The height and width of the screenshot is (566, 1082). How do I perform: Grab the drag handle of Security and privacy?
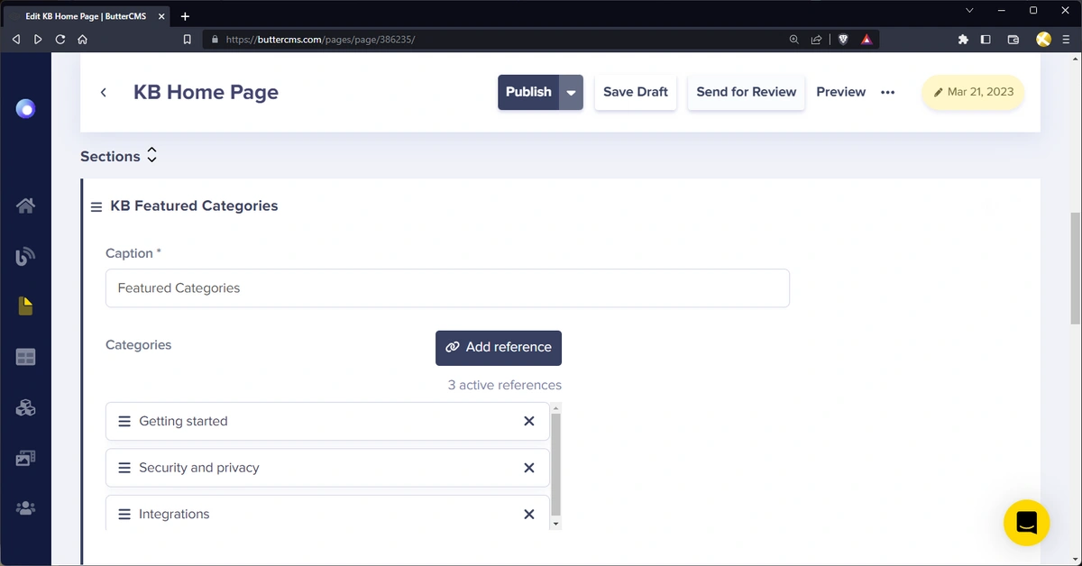(x=124, y=468)
